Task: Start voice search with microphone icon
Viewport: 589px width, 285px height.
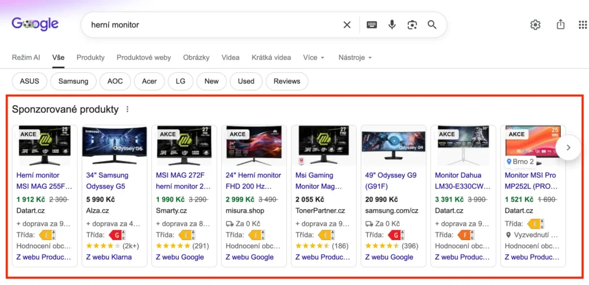Action: [392, 25]
